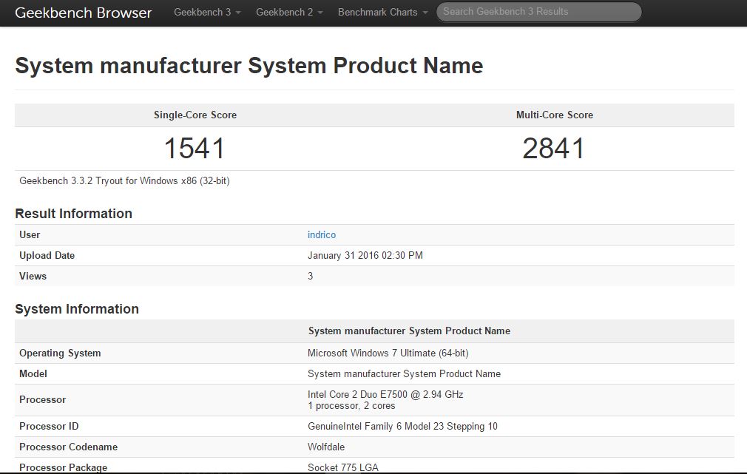
Task: Expand the Geekbench 3 dropdown menu
Action: (x=207, y=13)
